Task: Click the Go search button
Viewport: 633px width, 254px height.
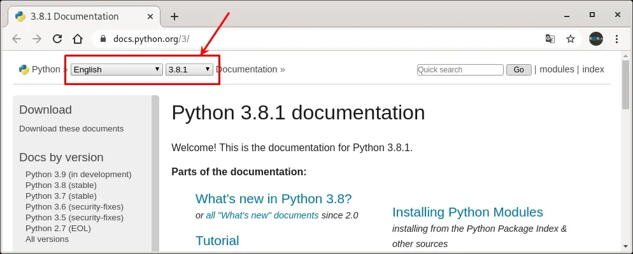Action: click(x=519, y=70)
